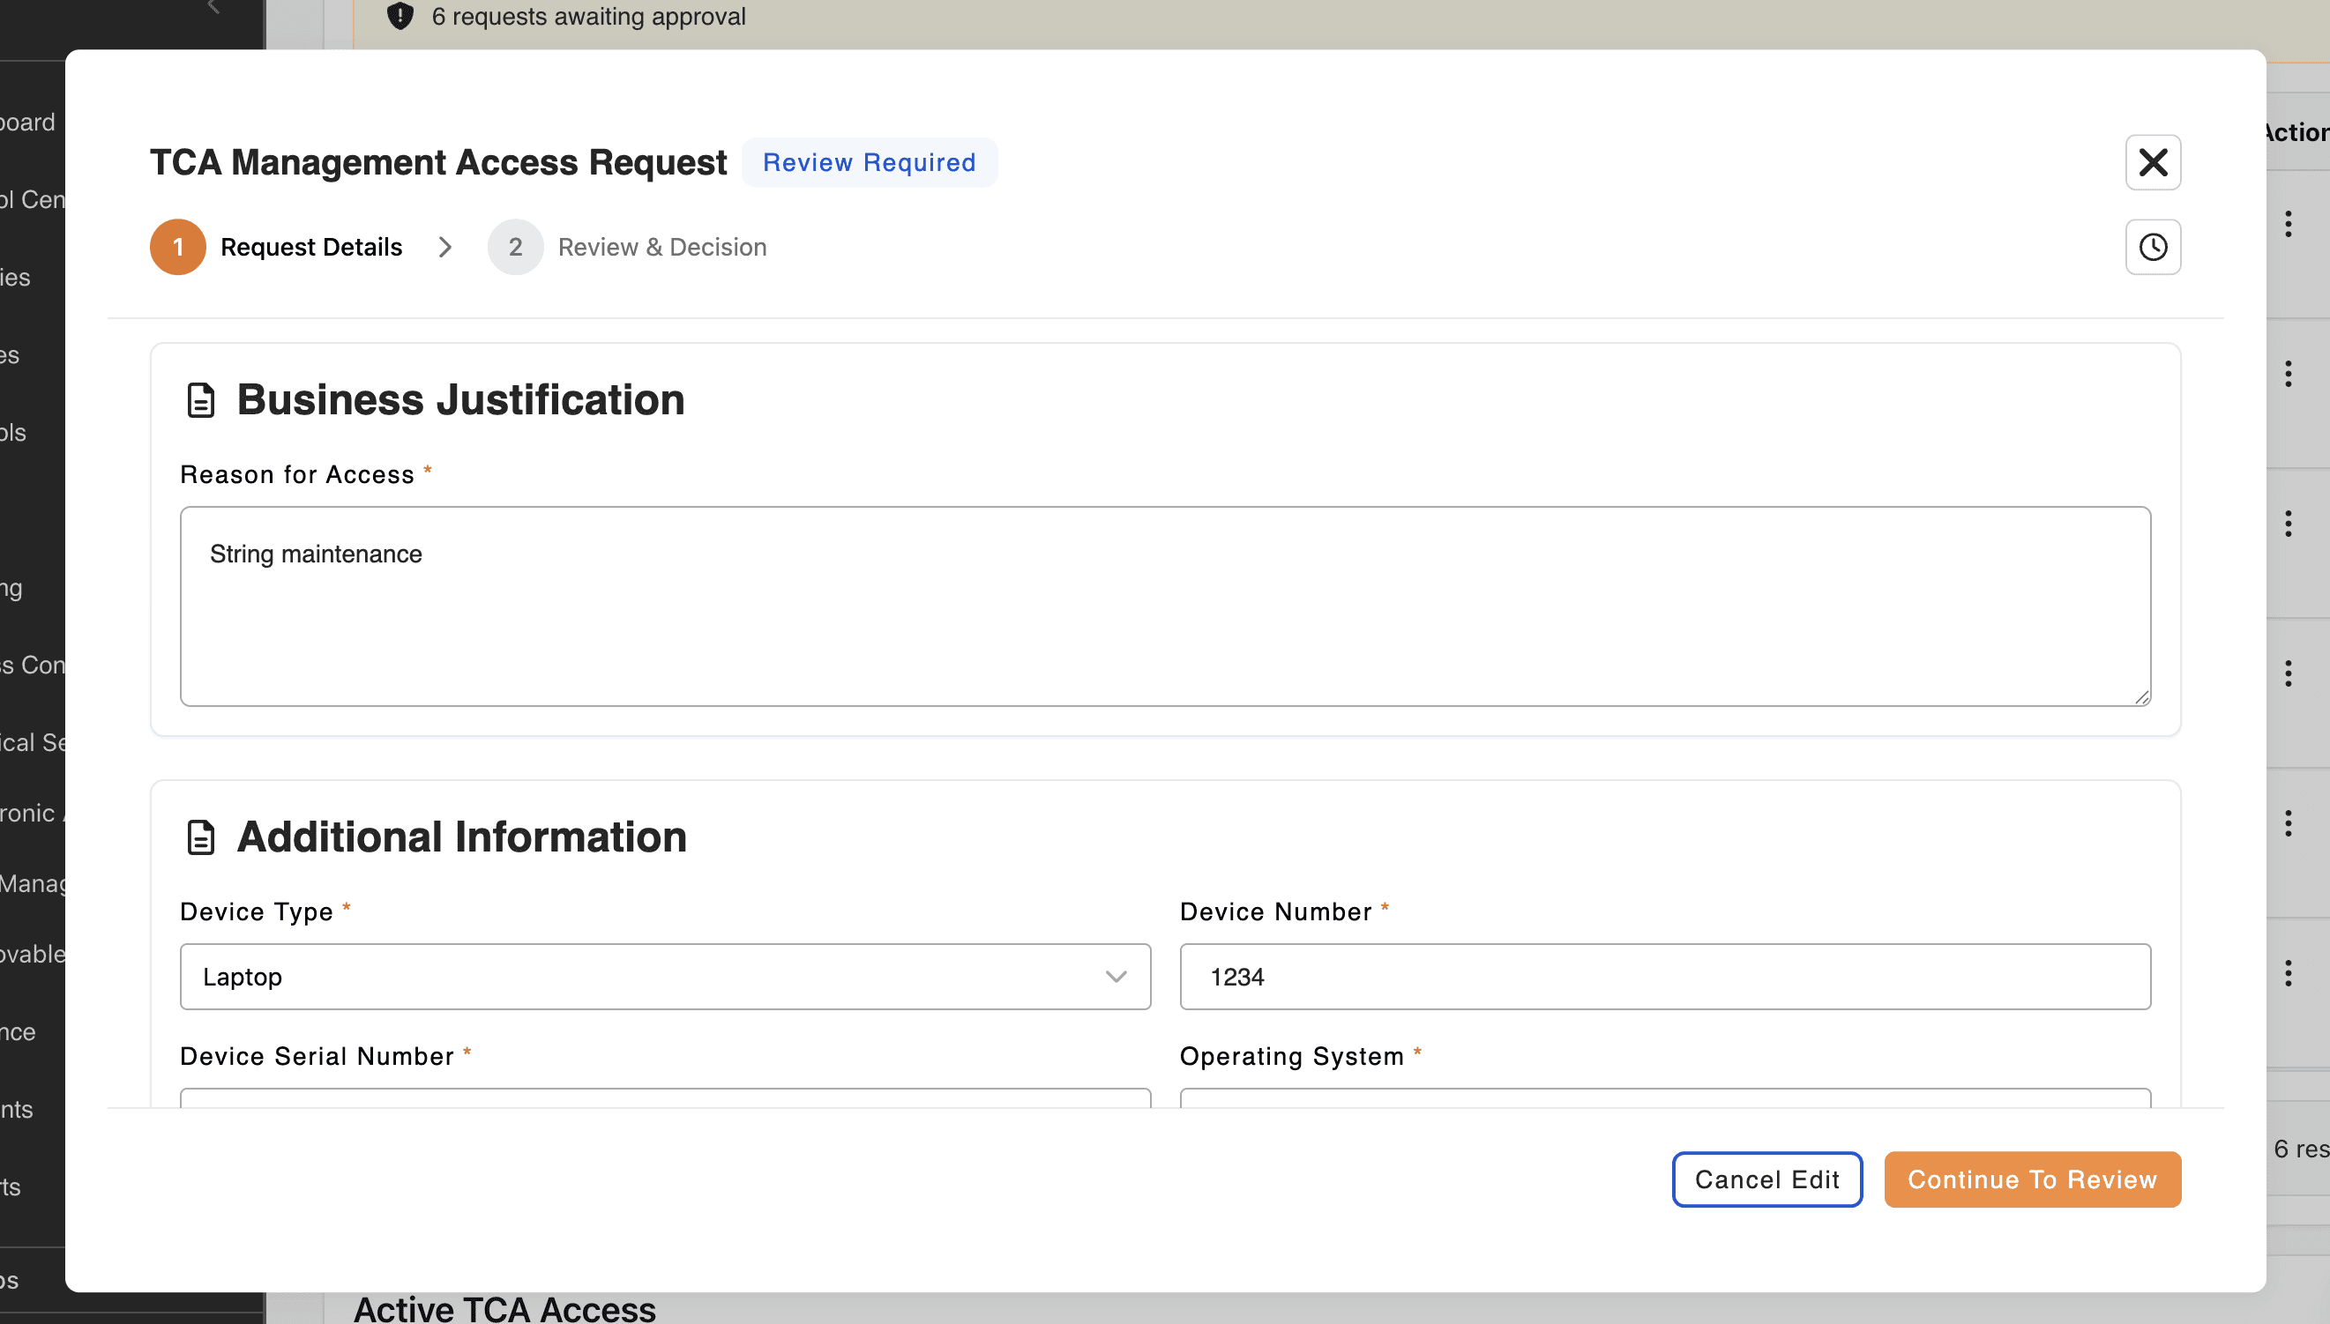
Task: Click the Business Justification document icon
Action: coord(200,400)
